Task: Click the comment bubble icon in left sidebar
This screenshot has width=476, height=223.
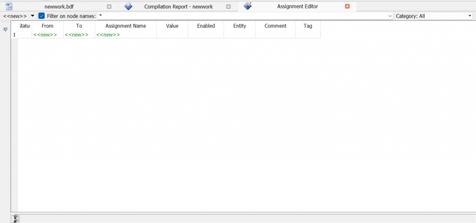Action: click(x=5, y=29)
